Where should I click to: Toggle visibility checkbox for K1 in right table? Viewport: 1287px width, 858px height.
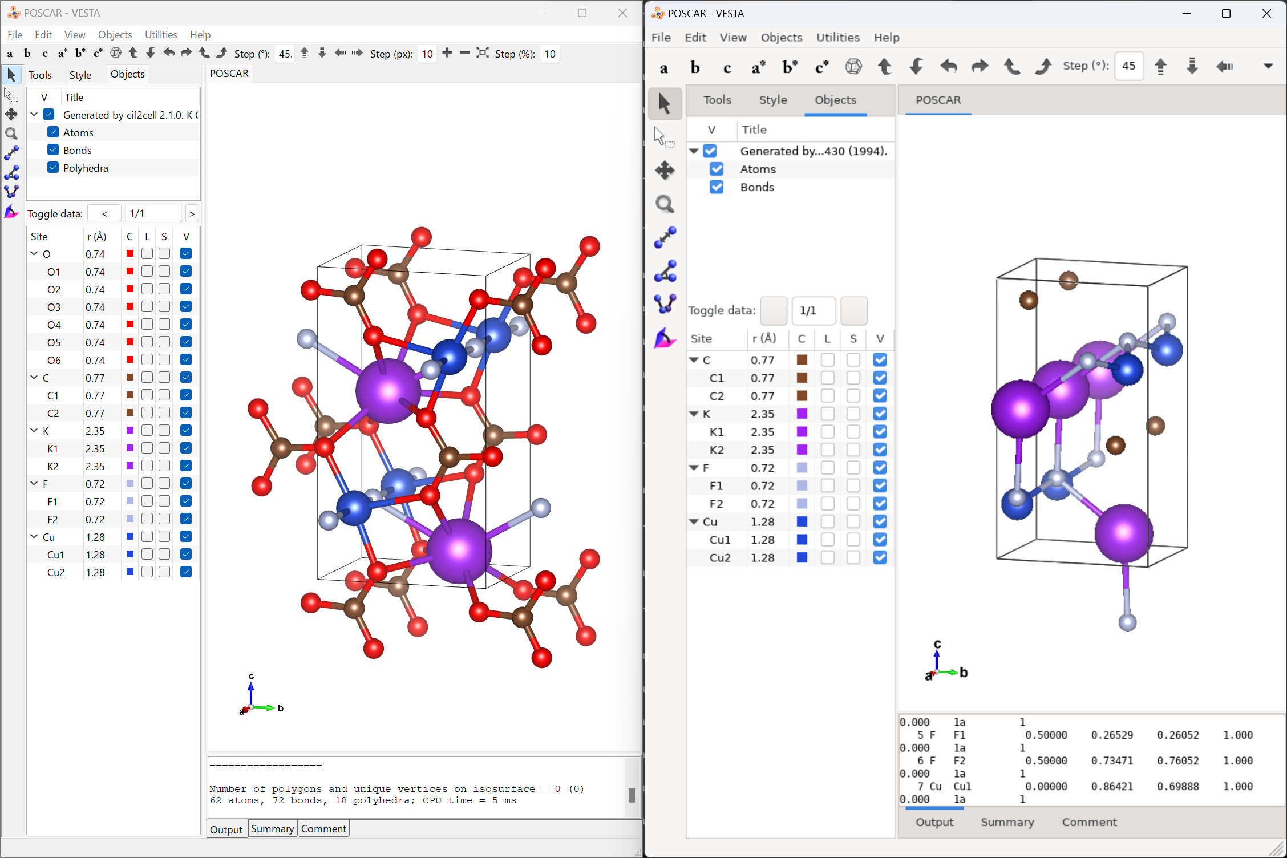(880, 432)
